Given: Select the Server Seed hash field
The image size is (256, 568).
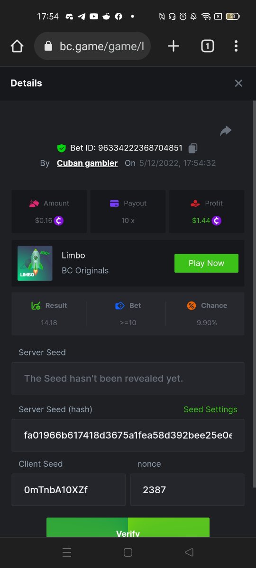Looking at the screenshot, I should 128,435.
